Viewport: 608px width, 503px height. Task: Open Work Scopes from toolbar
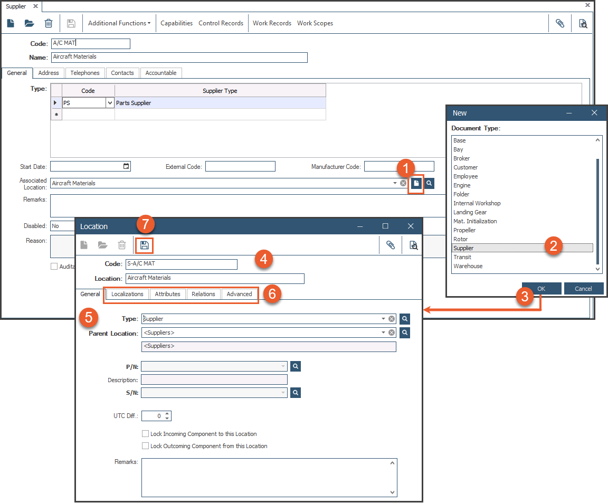pos(315,23)
